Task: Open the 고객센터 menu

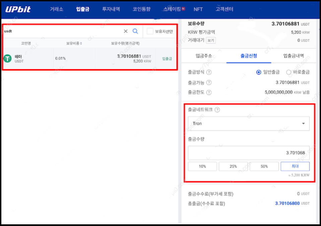Action: [224, 9]
